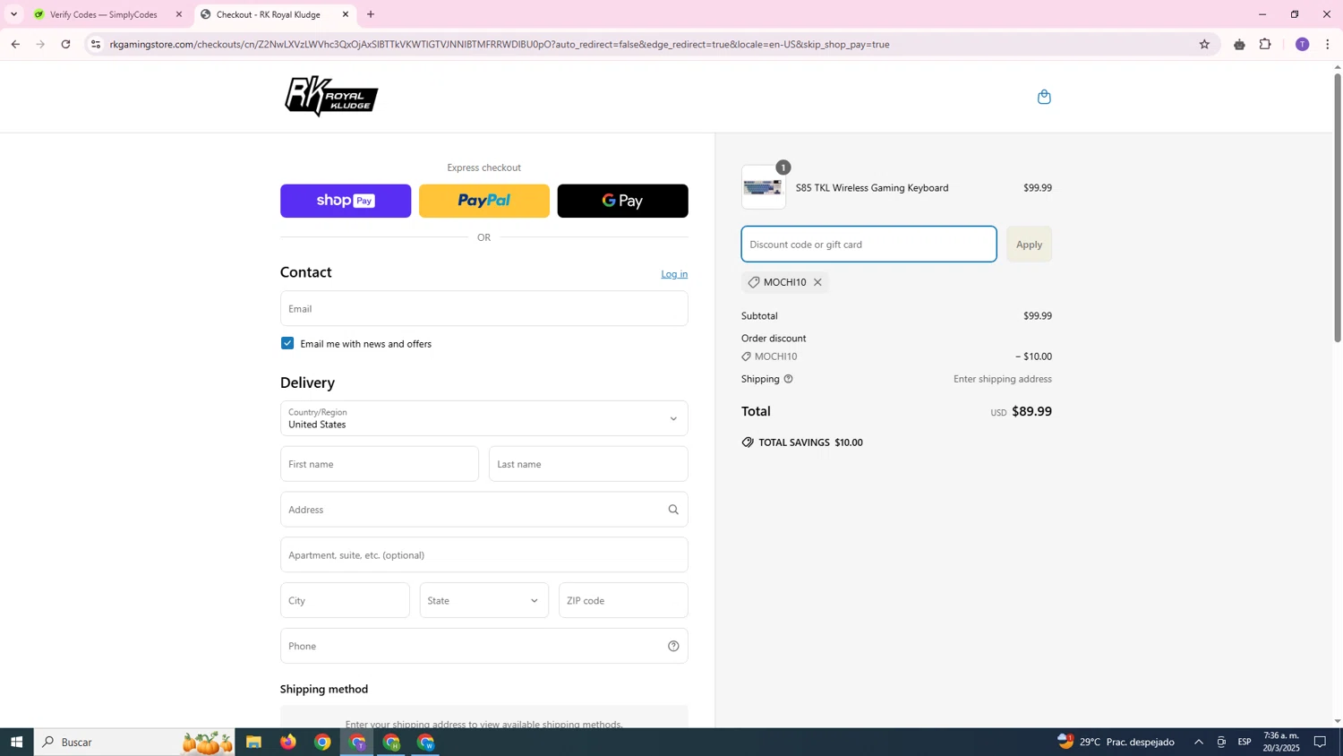
Task: Reload the checkout page
Action: pyautogui.click(x=65, y=44)
